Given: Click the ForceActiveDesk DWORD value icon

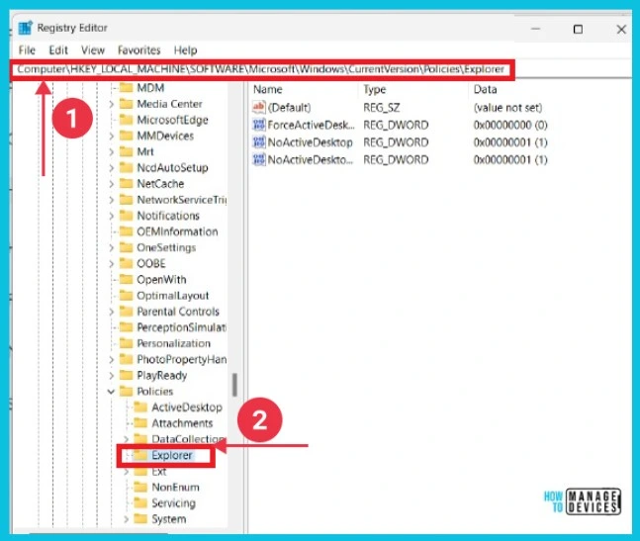Looking at the screenshot, I should (x=259, y=125).
